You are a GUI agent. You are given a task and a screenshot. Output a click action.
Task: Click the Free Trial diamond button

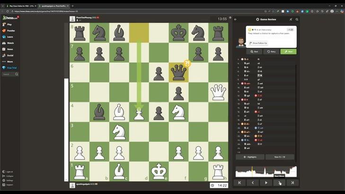[10, 67]
